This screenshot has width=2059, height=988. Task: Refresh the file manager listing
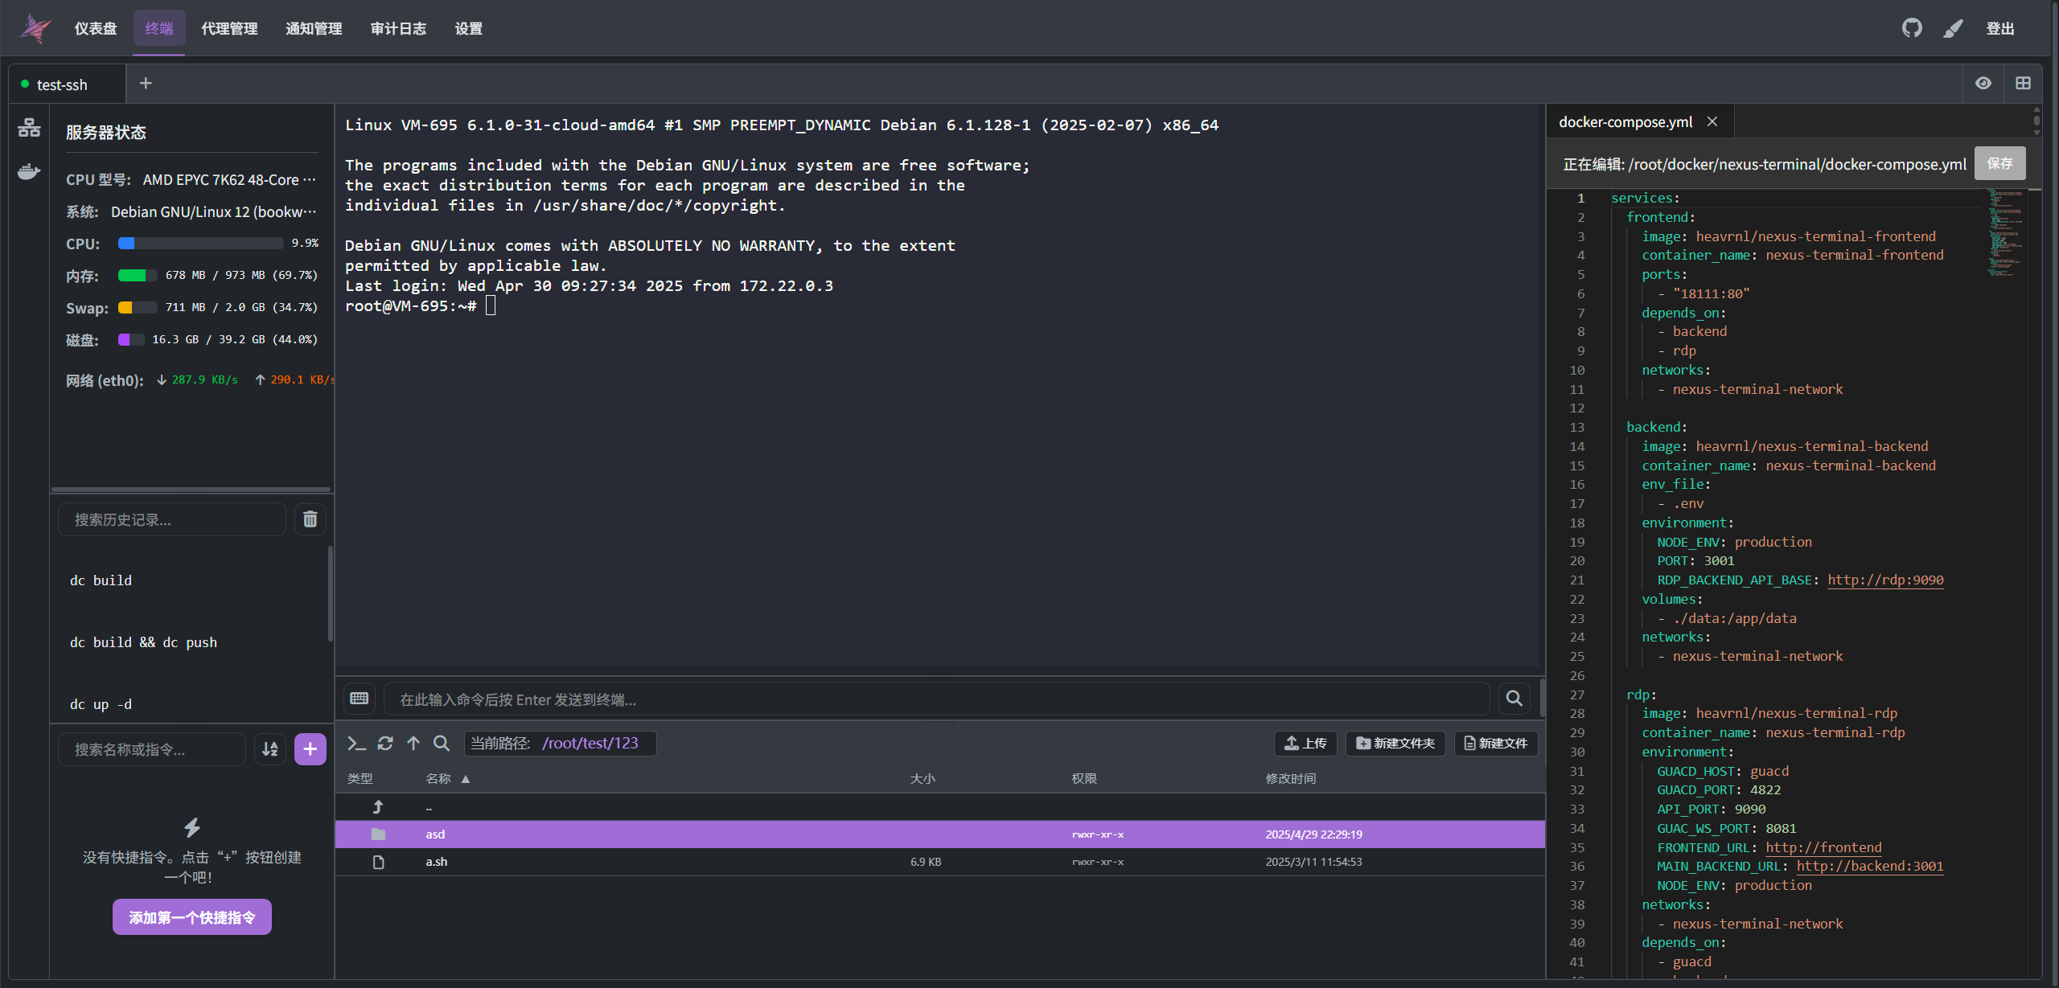[385, 744]
